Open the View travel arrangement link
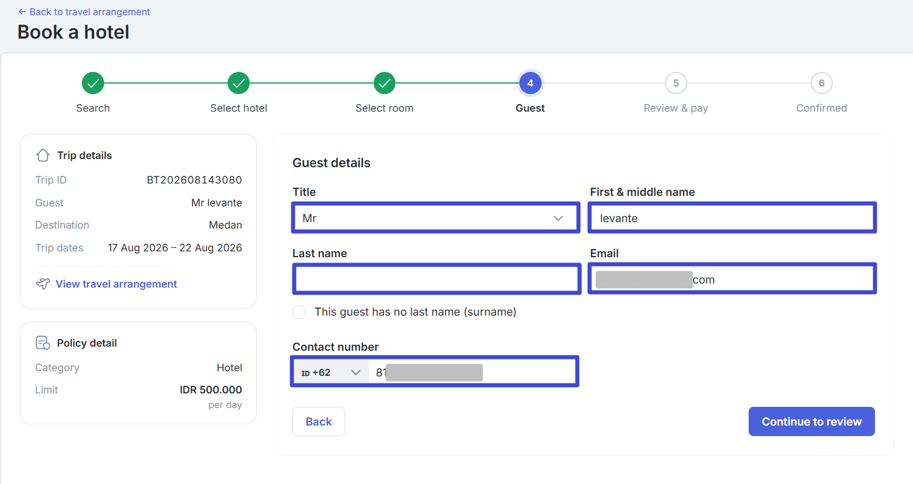Viewport: 913px width, 484px height. tap(116, 284)
